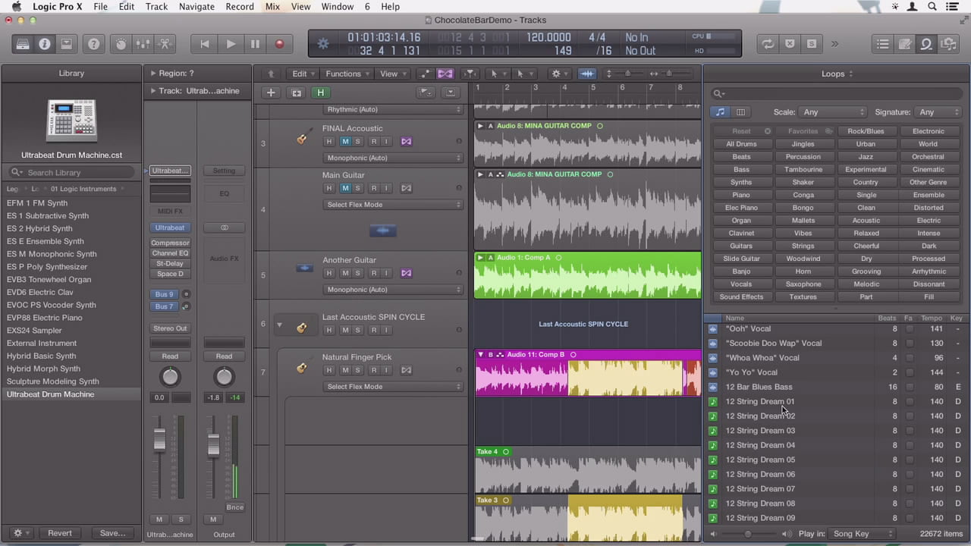
Task: Select the Compressor plug-in slot
Action: point(170,243)
